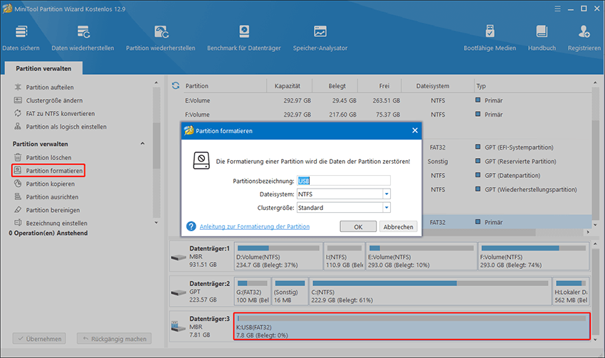Click the help question mark icon in dialog
Viewport: 605px width, 358px height.
[x=191, y=226]
